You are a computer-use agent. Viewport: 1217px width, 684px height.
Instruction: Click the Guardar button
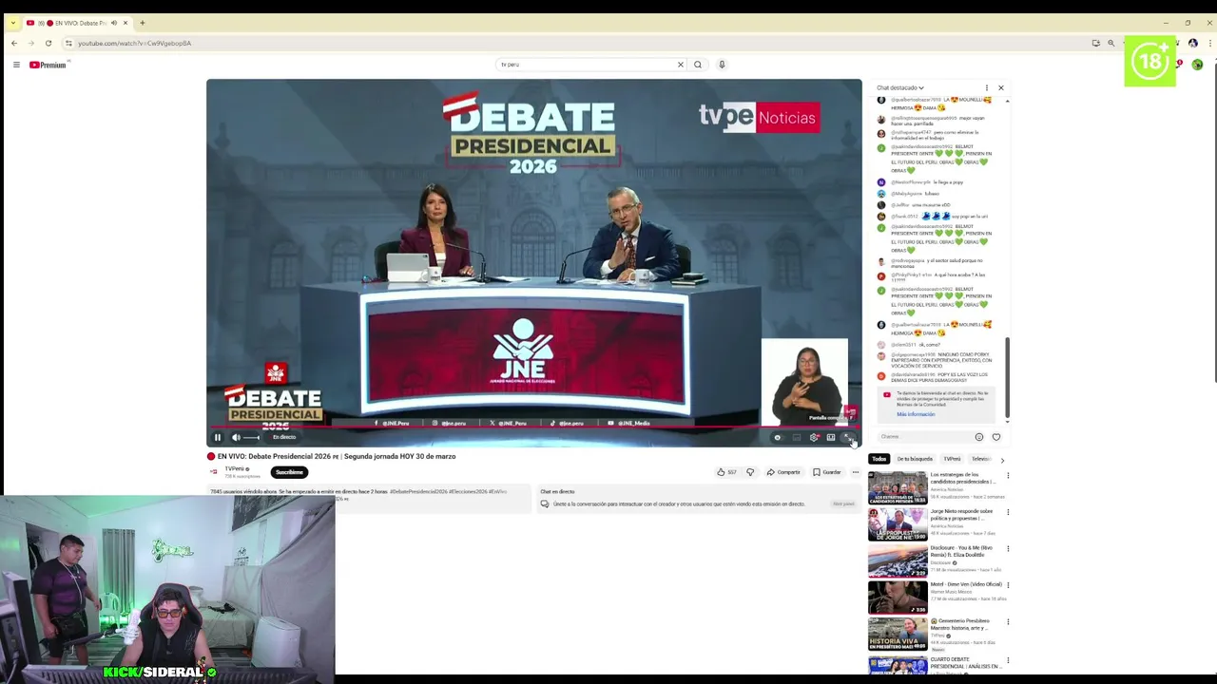coord(826,472)
